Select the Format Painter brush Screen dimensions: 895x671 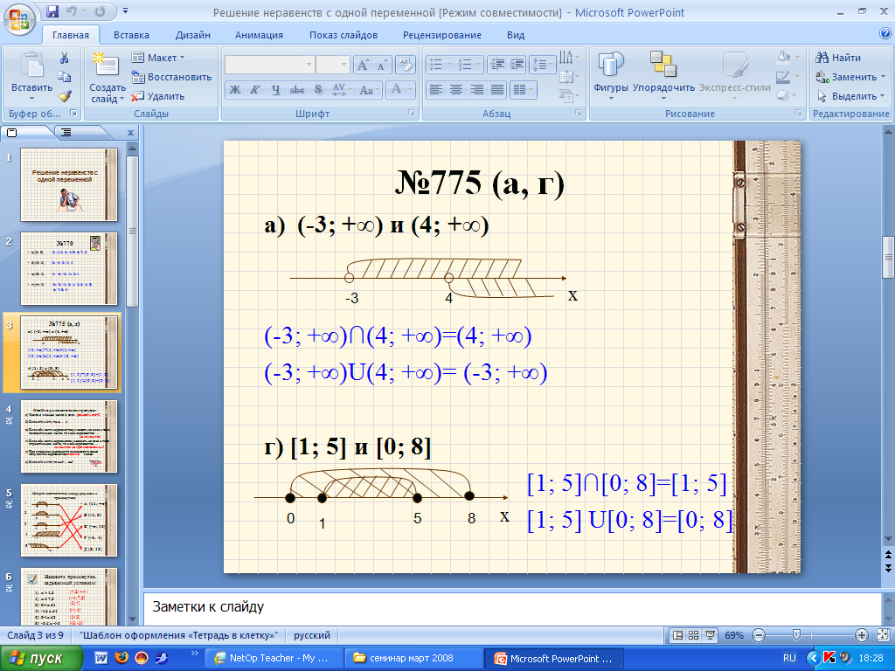[x=65, y=96]
